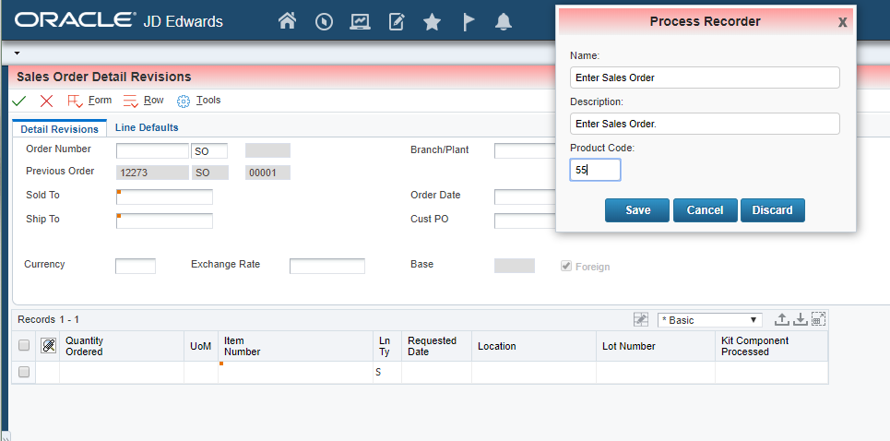Viewport: 890px width, 441px height.
Task: Click the Ship To field
Action: pyautogui.click(x=164, y=220)
